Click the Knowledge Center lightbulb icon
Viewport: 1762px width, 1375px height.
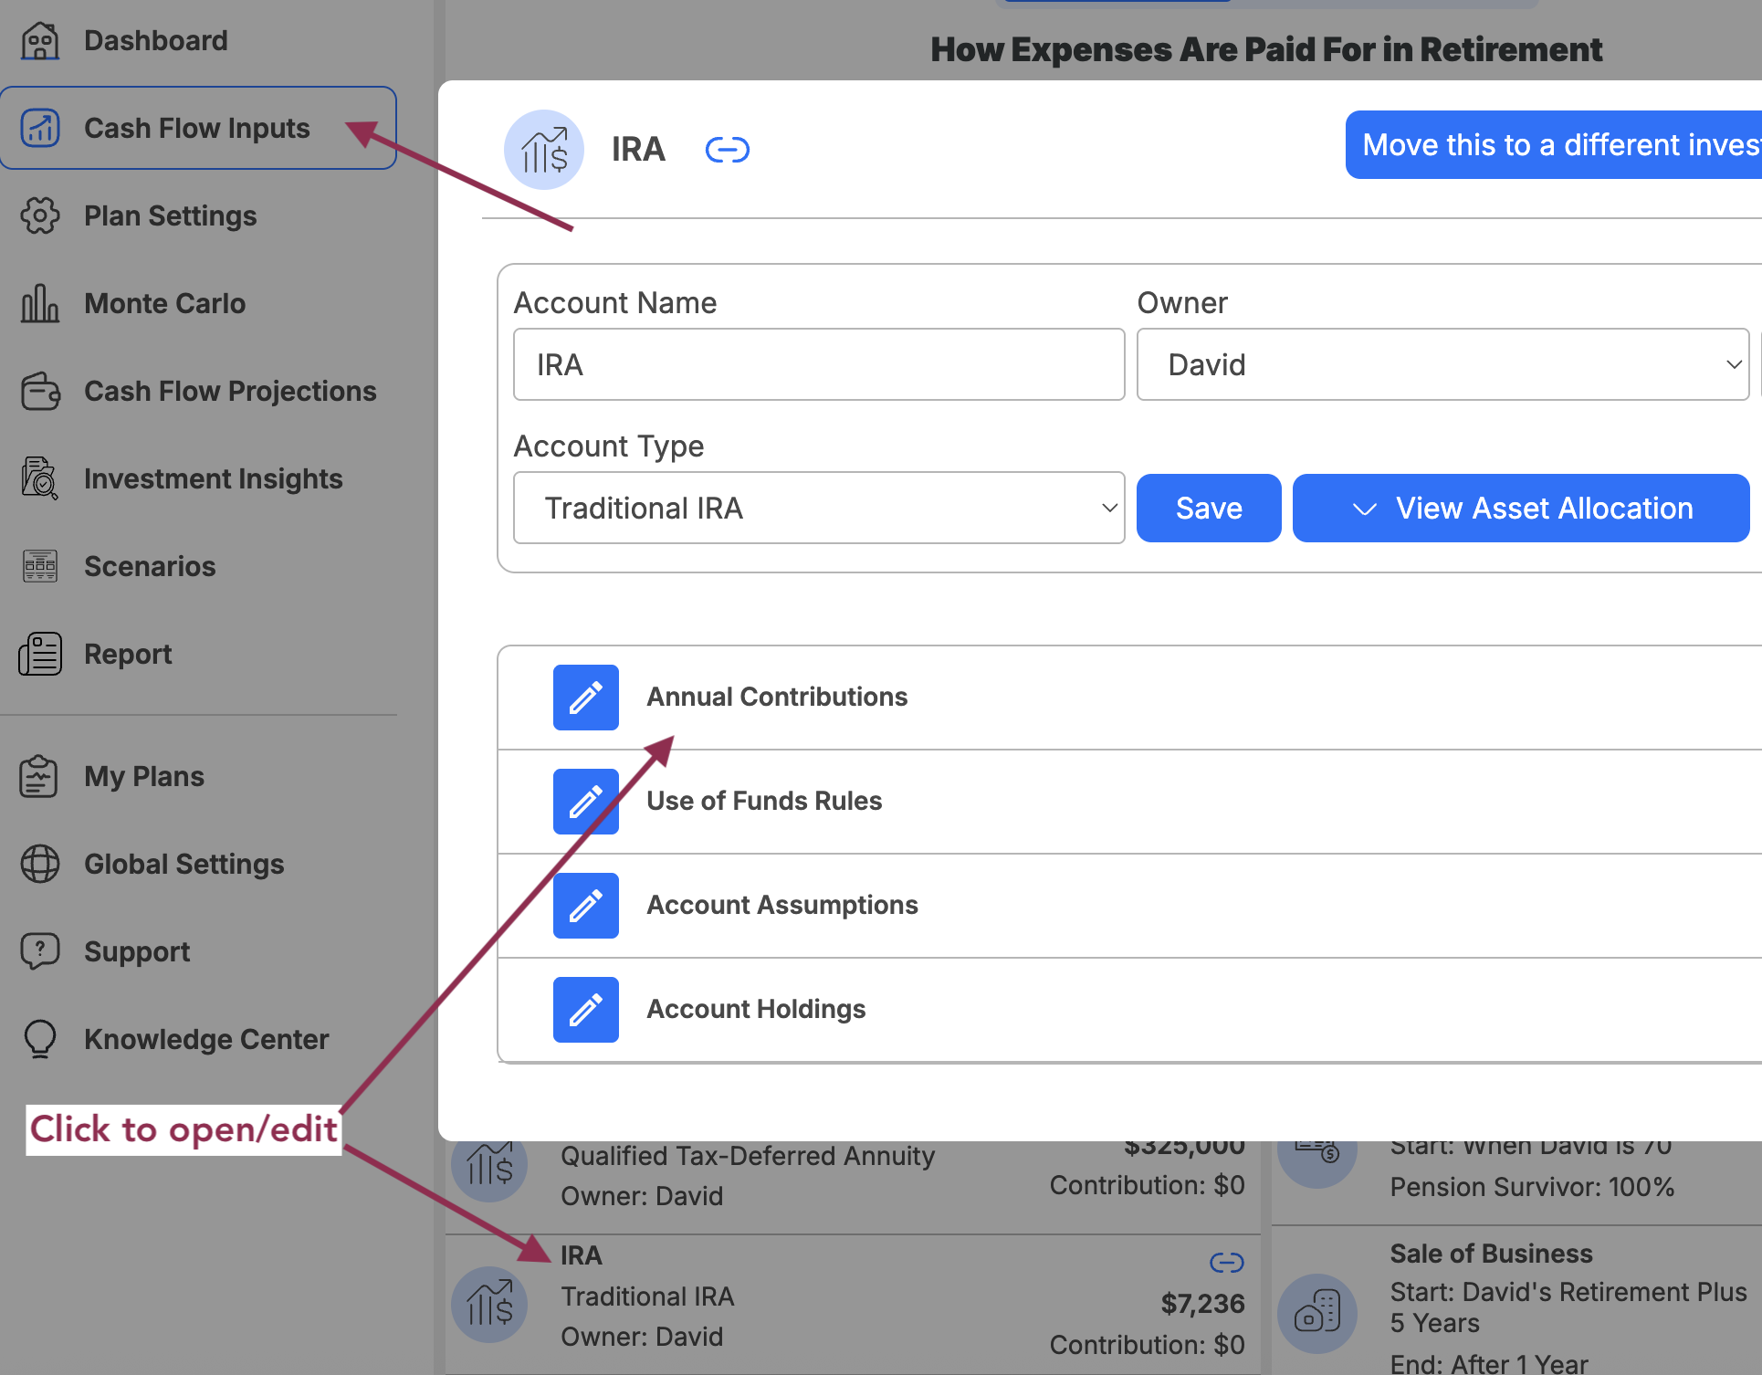[x=40, y=1039]
